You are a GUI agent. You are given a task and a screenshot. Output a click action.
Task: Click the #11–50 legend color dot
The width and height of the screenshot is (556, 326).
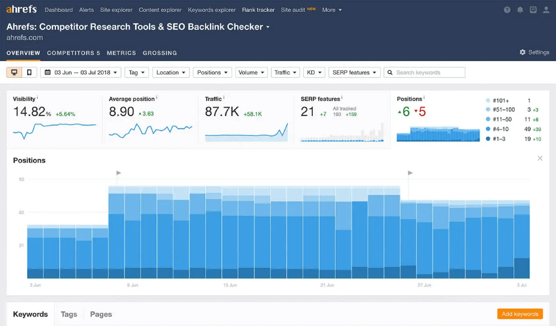click(x=488, y=119)
